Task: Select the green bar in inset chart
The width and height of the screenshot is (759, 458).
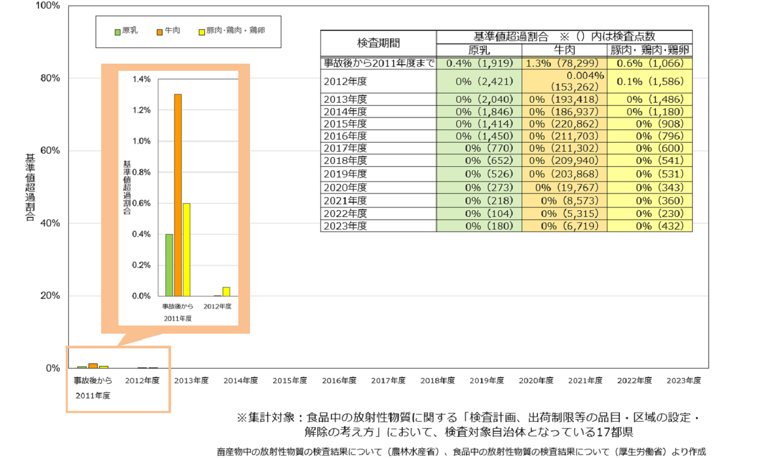Action: 169,265
